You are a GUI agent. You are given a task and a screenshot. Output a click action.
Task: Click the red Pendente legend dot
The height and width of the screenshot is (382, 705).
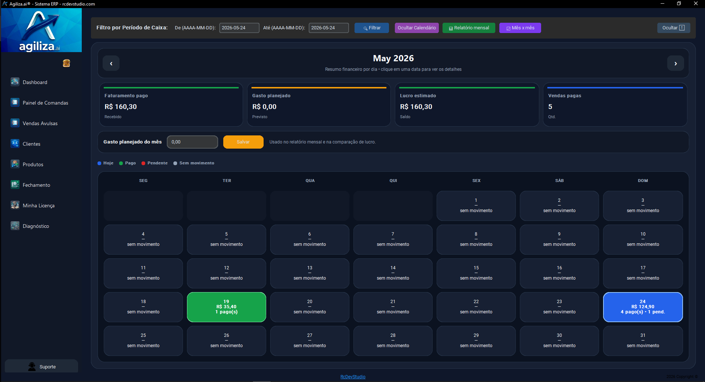[x=143, y=163]
